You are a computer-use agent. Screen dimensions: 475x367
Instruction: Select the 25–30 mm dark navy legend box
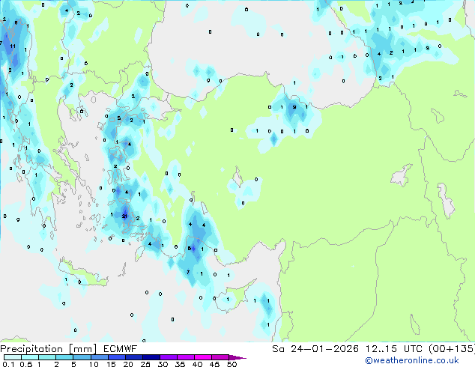(x=151, y=357)
